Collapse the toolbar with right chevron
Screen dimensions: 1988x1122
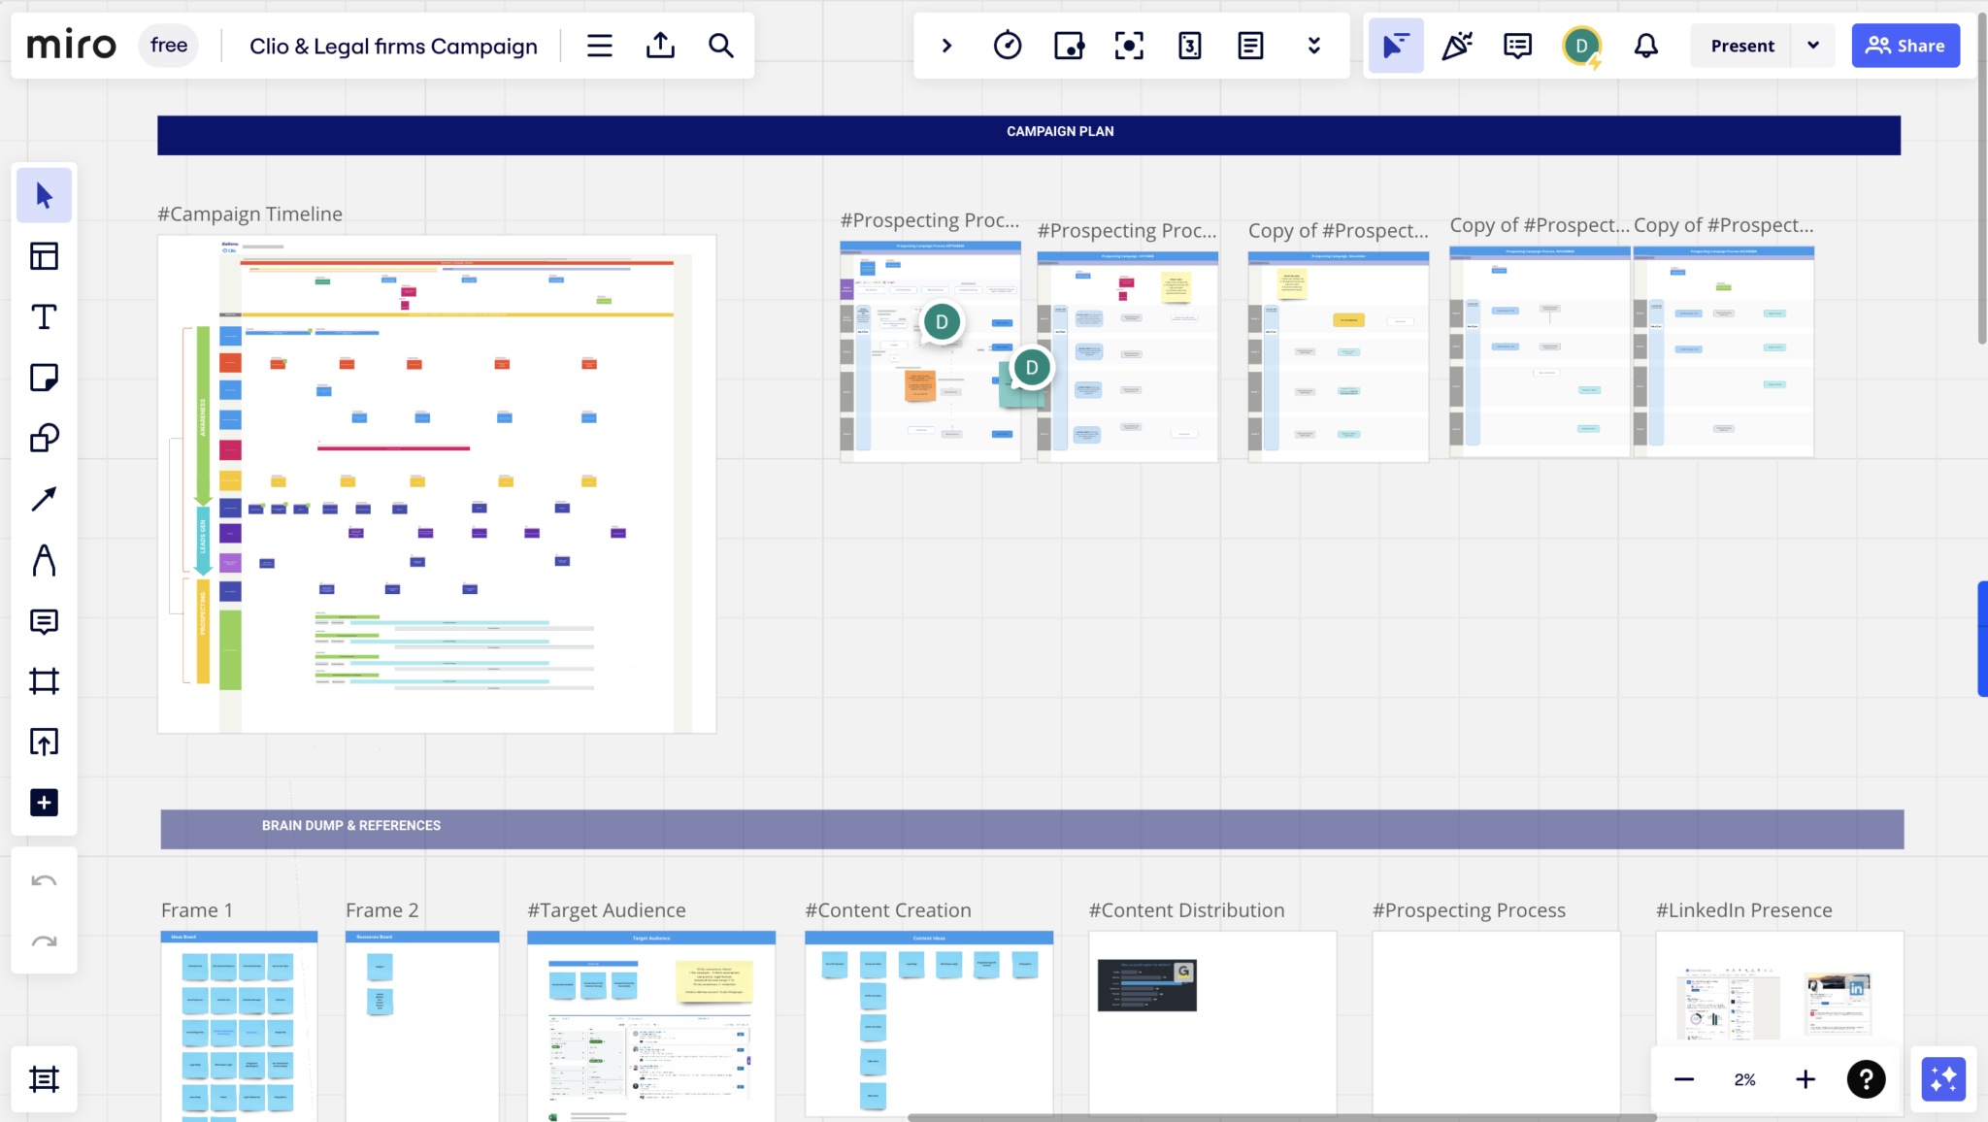[x=946, y=46]
